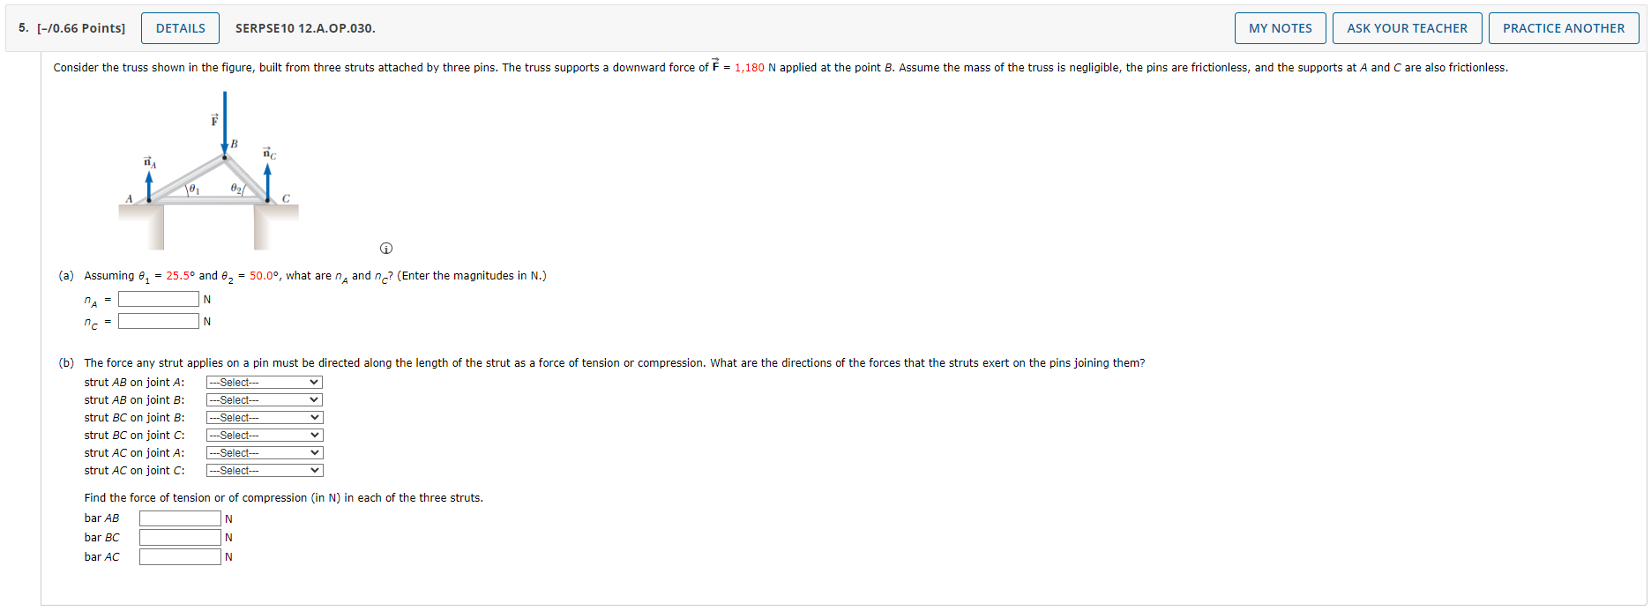Open the info icon below the truss figure
Viewport: 1651px width, 611px height.
click(386, 248)
